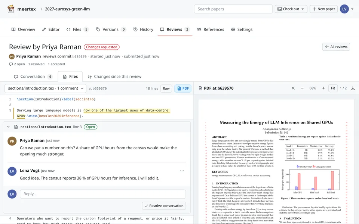Click Lena Vogt's LV avatar in comment

click(x=12, y=171)
